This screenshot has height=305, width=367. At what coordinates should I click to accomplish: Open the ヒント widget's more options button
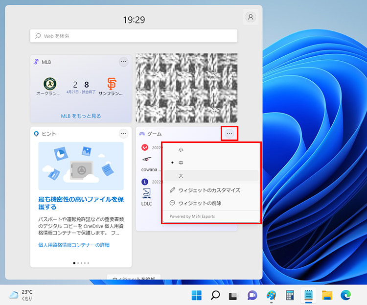click(x=124, y=133)
